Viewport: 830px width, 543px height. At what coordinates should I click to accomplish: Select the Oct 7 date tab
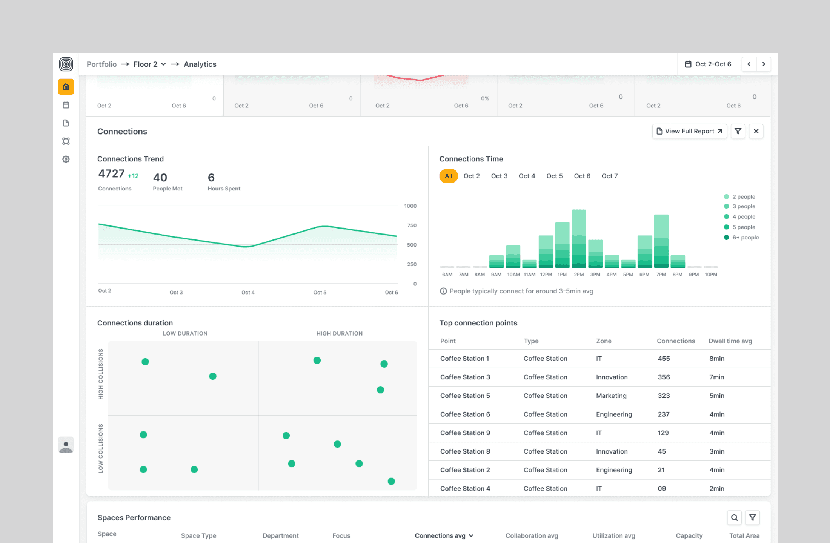609,176
